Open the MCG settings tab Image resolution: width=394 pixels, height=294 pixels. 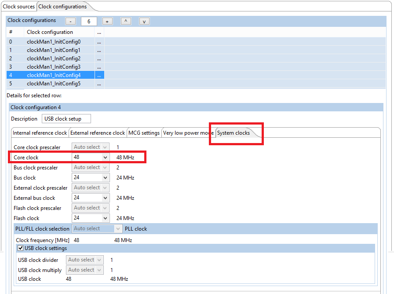(144, 133)
